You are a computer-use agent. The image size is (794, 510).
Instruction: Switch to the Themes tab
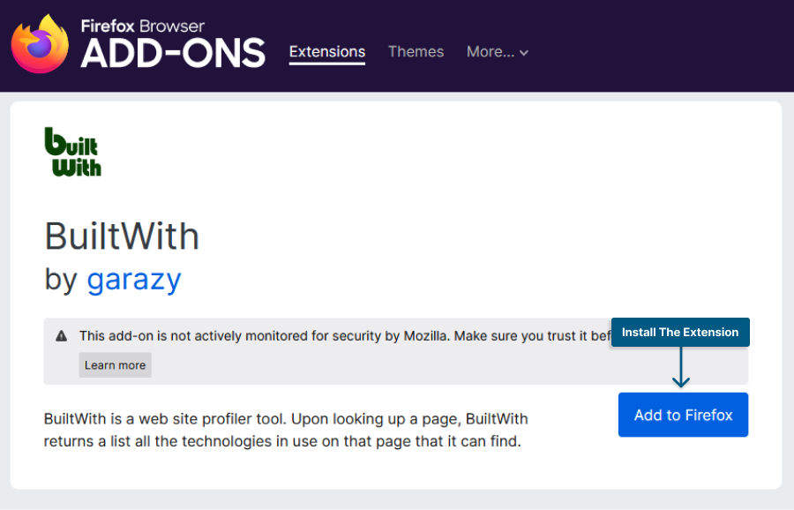(416, 52)
